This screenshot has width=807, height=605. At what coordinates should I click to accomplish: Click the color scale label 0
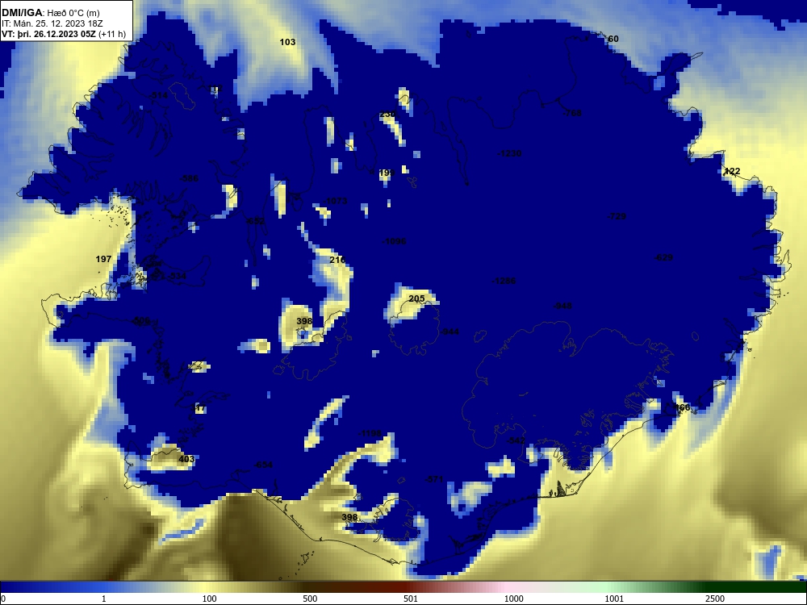click(x=3, y=599)
